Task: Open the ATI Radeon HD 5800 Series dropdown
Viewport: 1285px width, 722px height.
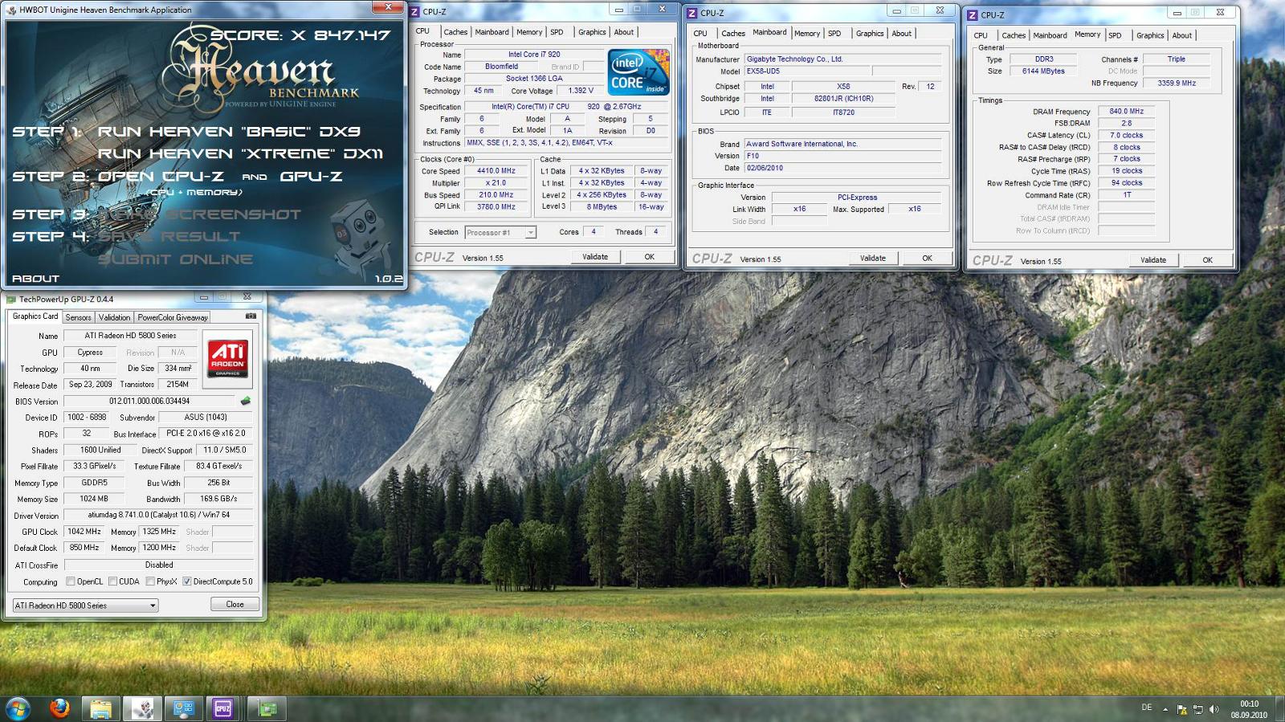Action: pyautogui.click(x=84, y=606)
